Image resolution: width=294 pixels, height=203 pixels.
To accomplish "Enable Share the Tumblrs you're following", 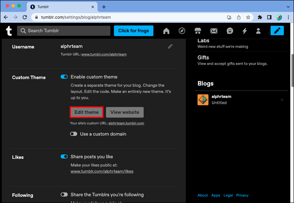I will click(x=64, y=195).
